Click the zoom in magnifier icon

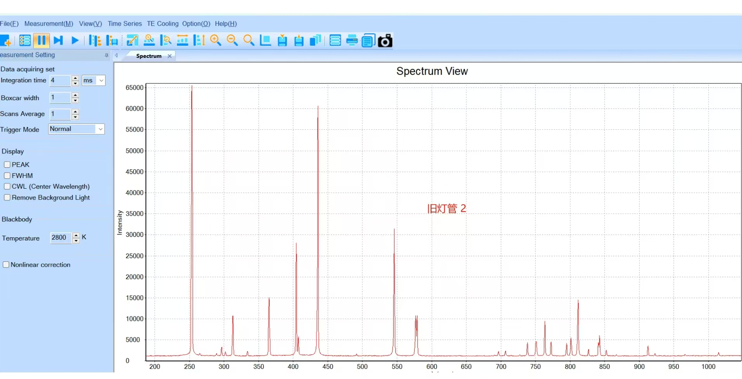(215, 40)
